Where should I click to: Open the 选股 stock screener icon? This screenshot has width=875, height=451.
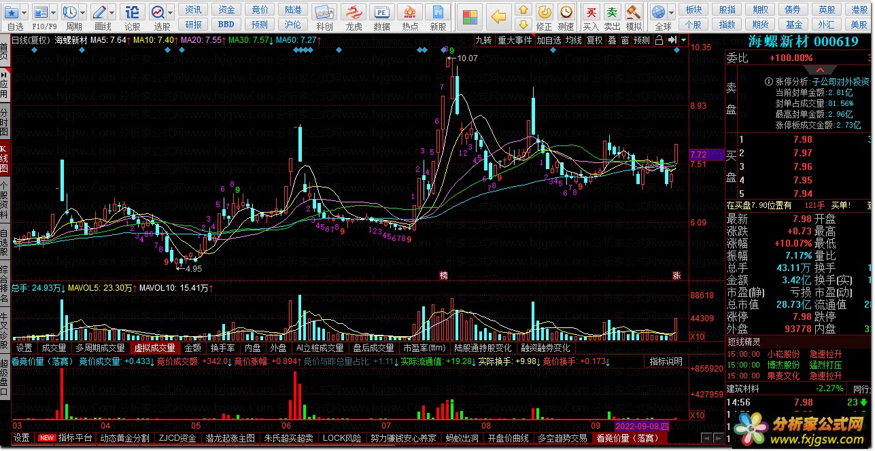click(158, 12)
